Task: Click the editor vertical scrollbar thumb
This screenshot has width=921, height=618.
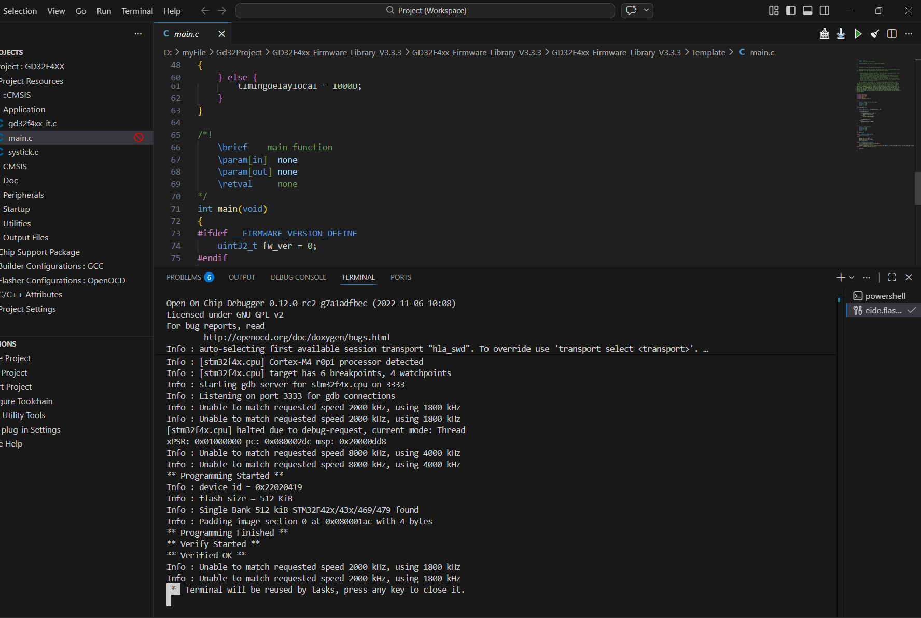Action: [917, 188]
